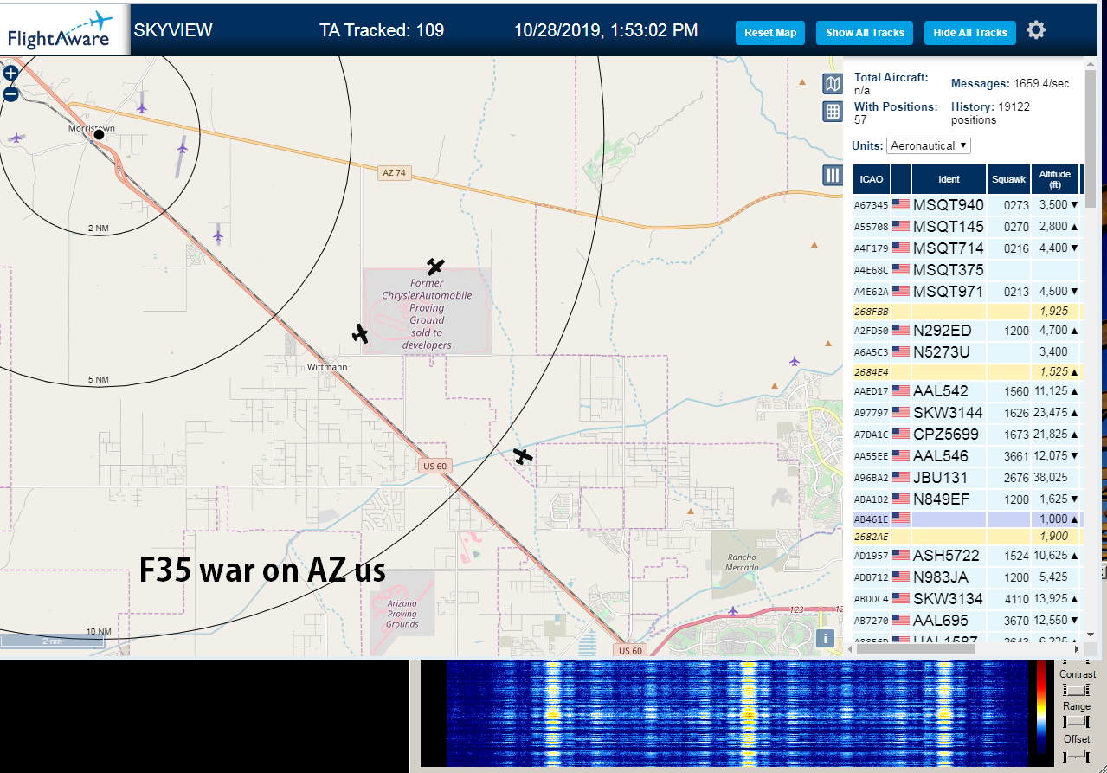
Task: Open the map info 'i' button
Action: (x=825, y=639)
